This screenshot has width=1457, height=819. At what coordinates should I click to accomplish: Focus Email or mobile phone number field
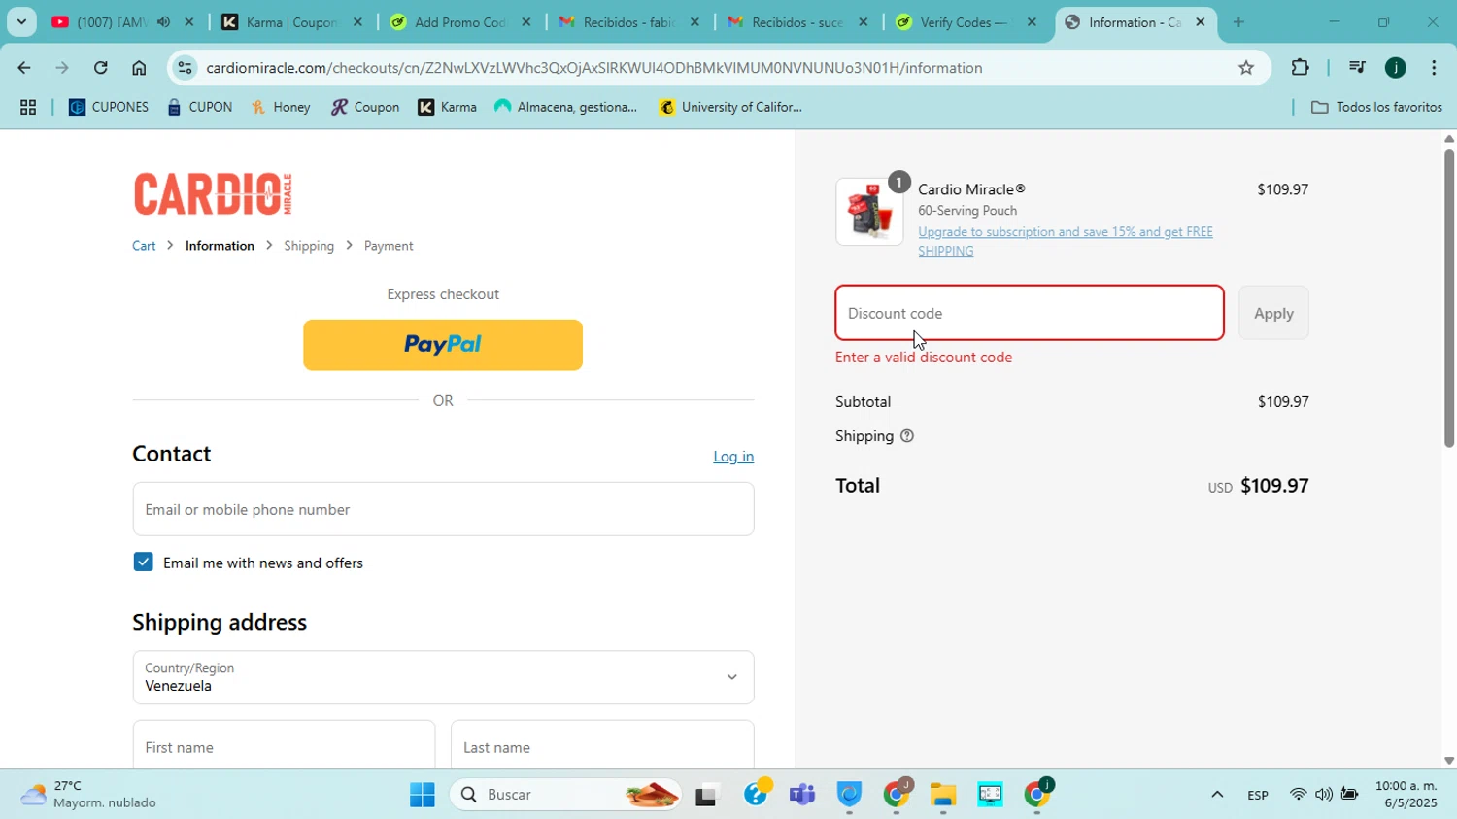(x=443, y=509)
